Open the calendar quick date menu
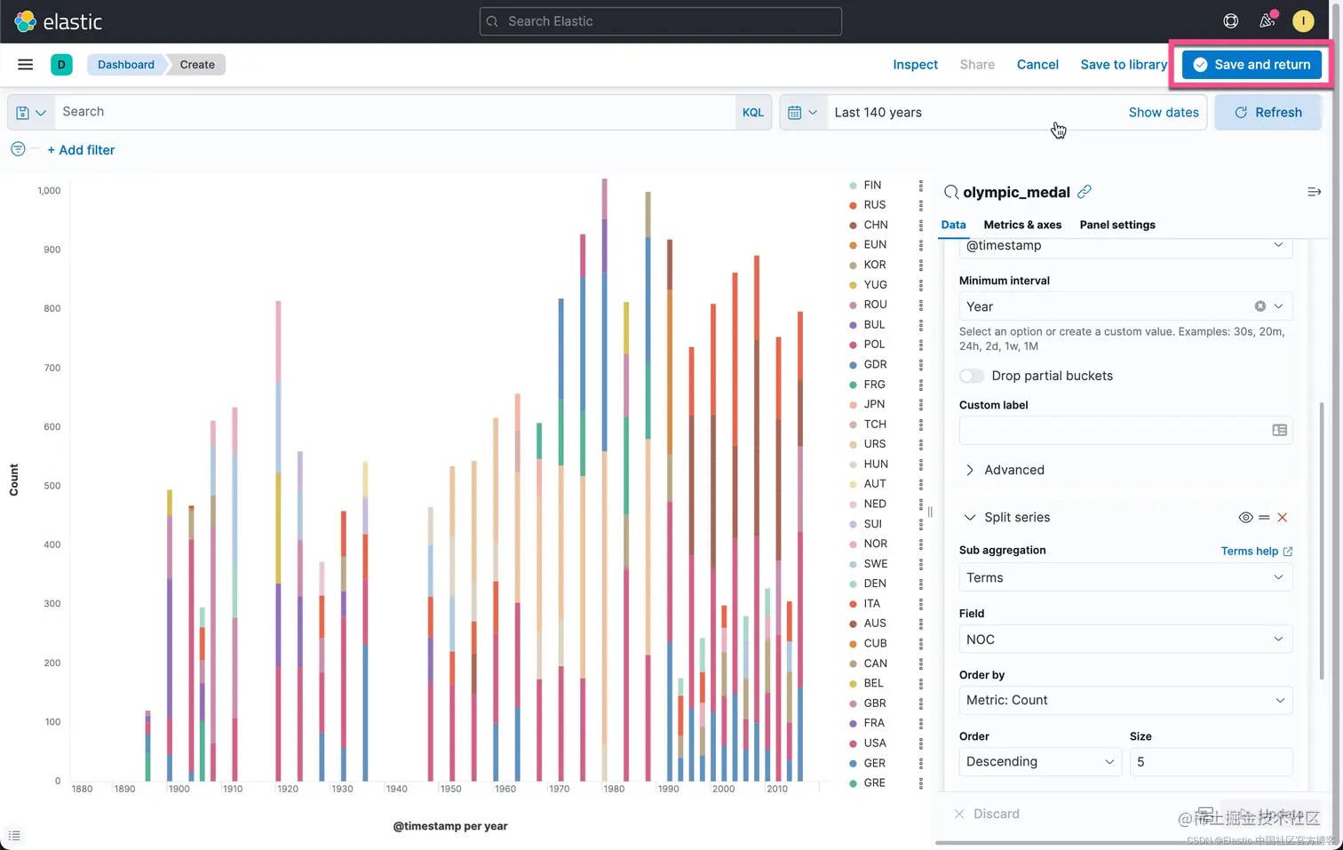The height and width of the screenshot is (850, 1343). point(802,113)
